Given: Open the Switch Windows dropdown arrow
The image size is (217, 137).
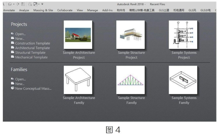Looking at the screenshot, I should 39,4.
